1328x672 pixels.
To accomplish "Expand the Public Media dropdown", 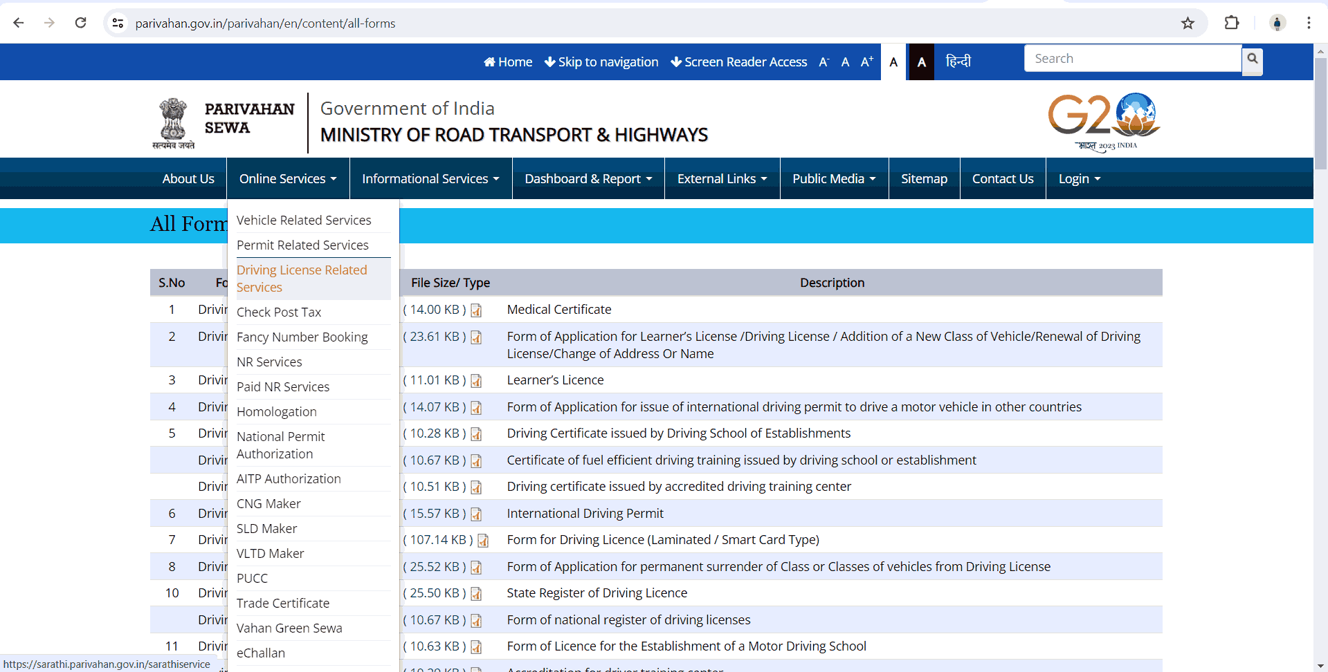I will coord(834,178).
